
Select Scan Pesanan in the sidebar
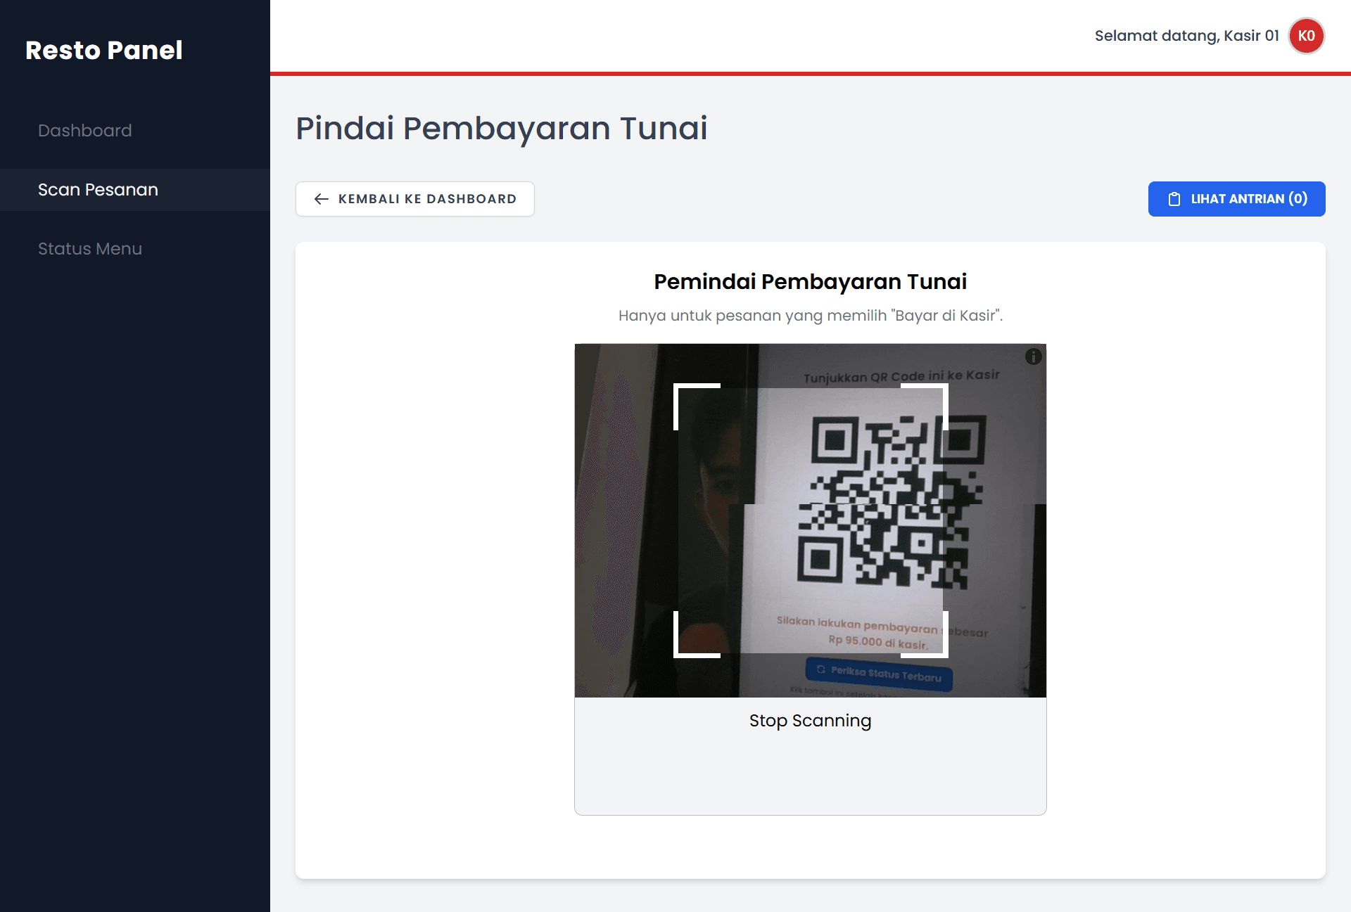point(98,190)
